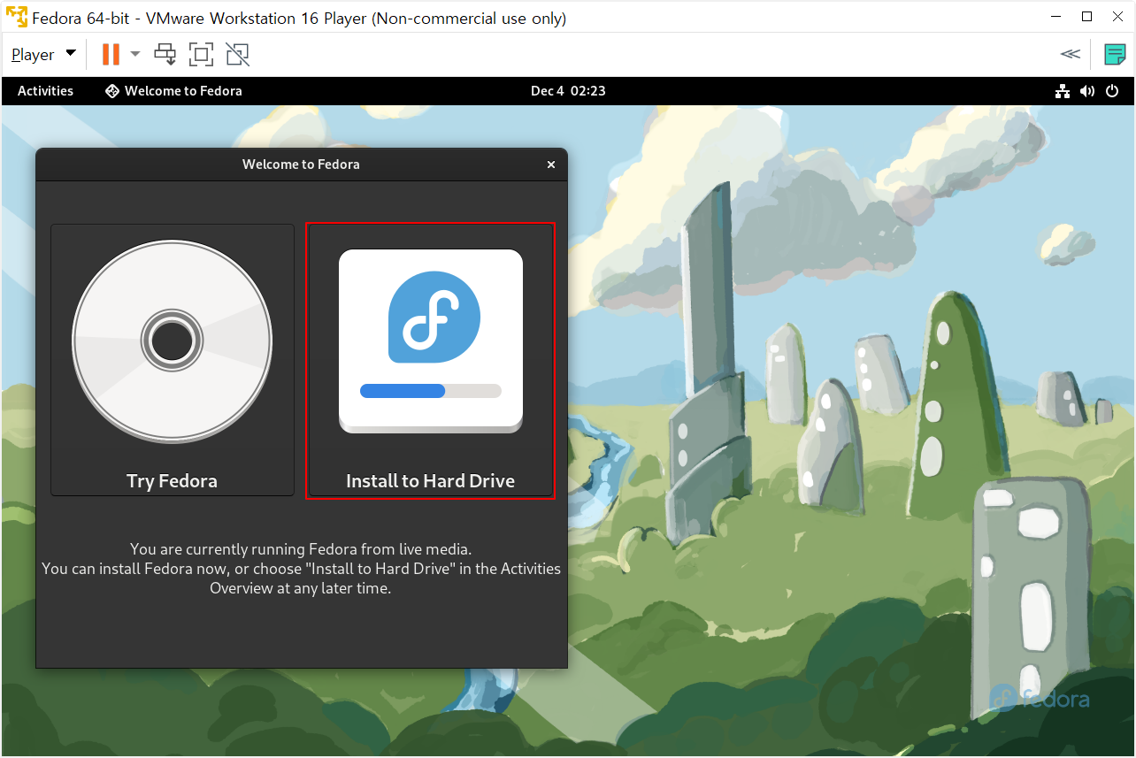Image resolution: width=1136 pixels, height=758 pixels.
Task: Open the Dec 4 02:23 clock calendar
Action: coord(568,91)
